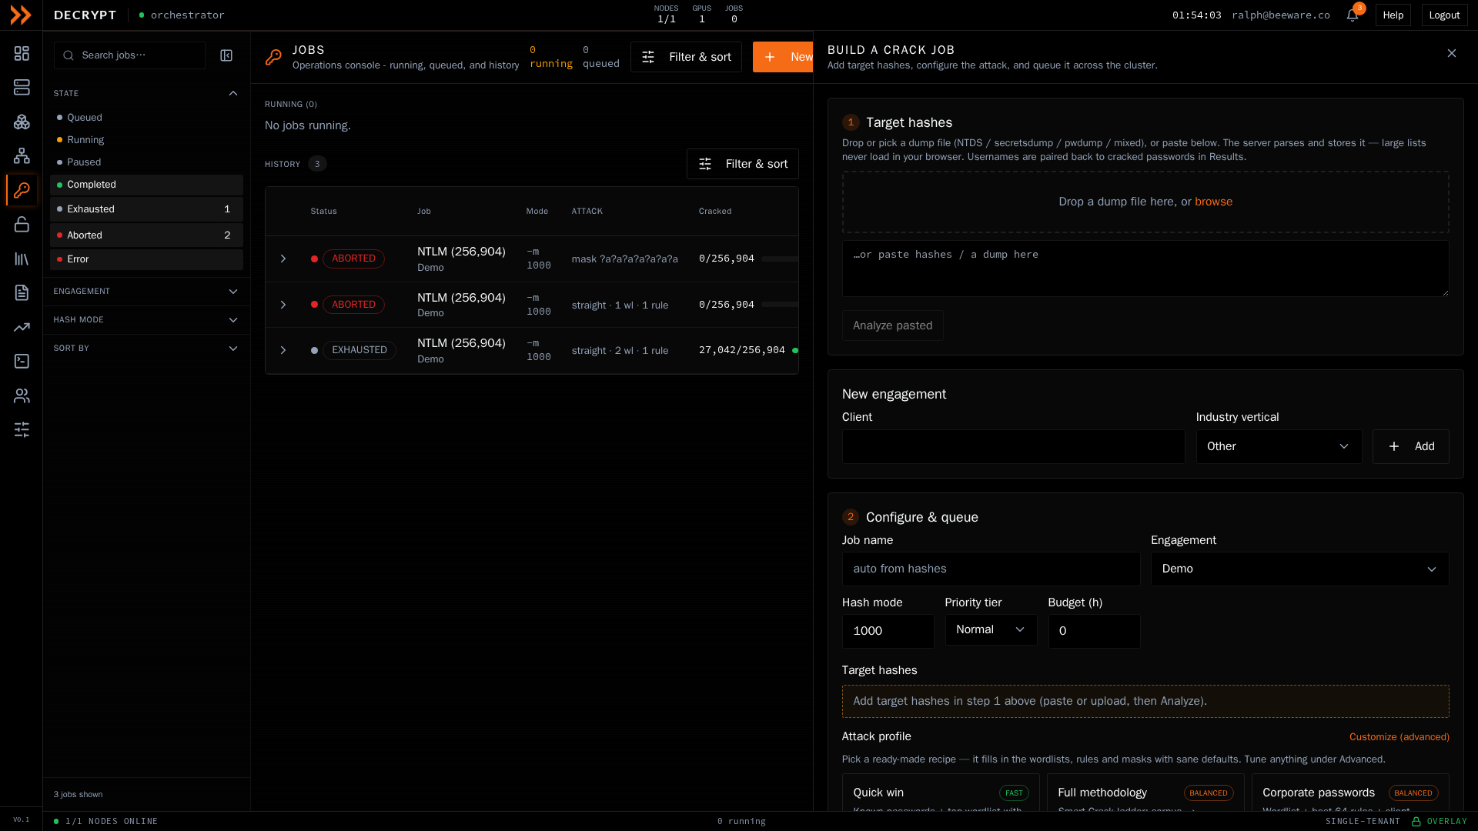
Task: Open the Industry vertical dropdown showing Other
Action: (x=1279, y=446)
